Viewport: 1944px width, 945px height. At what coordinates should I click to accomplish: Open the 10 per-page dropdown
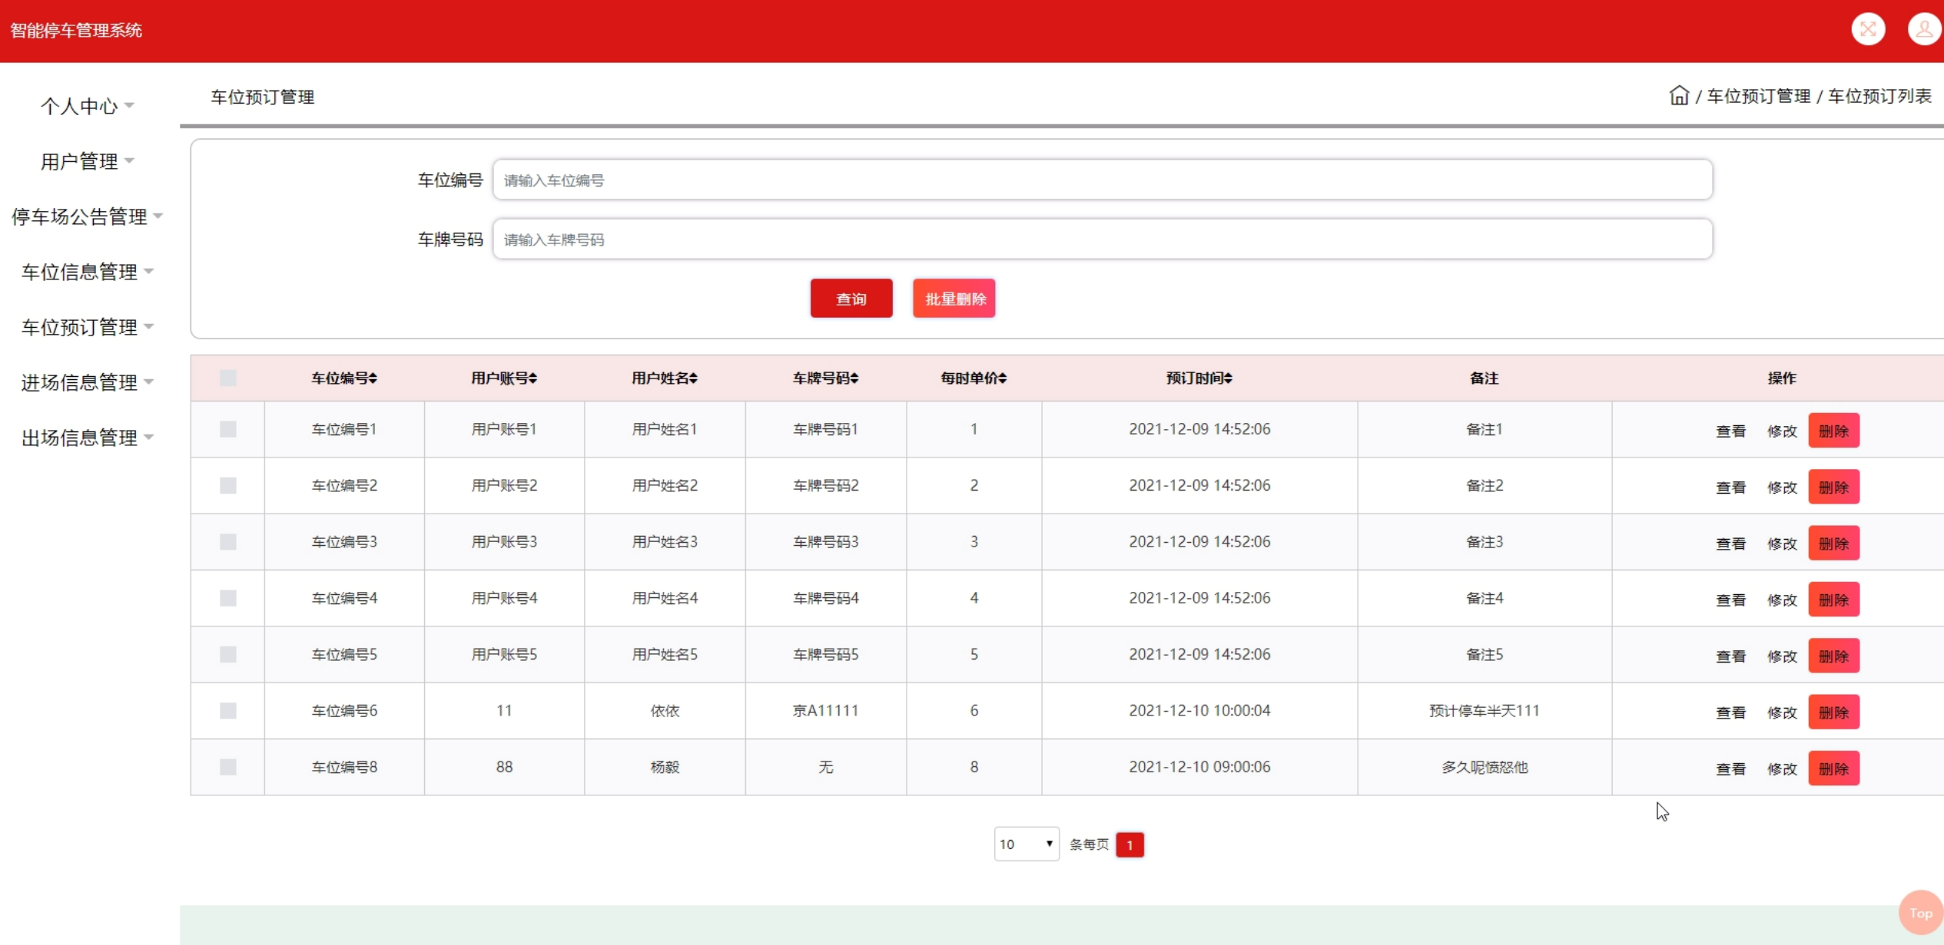pos(1026,844)
